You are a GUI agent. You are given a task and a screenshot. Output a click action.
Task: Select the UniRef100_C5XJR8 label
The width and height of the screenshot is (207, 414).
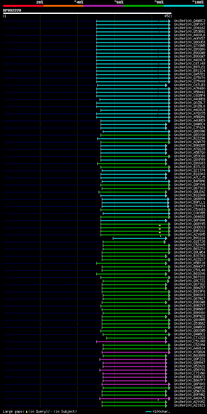[x=190, y=341]
